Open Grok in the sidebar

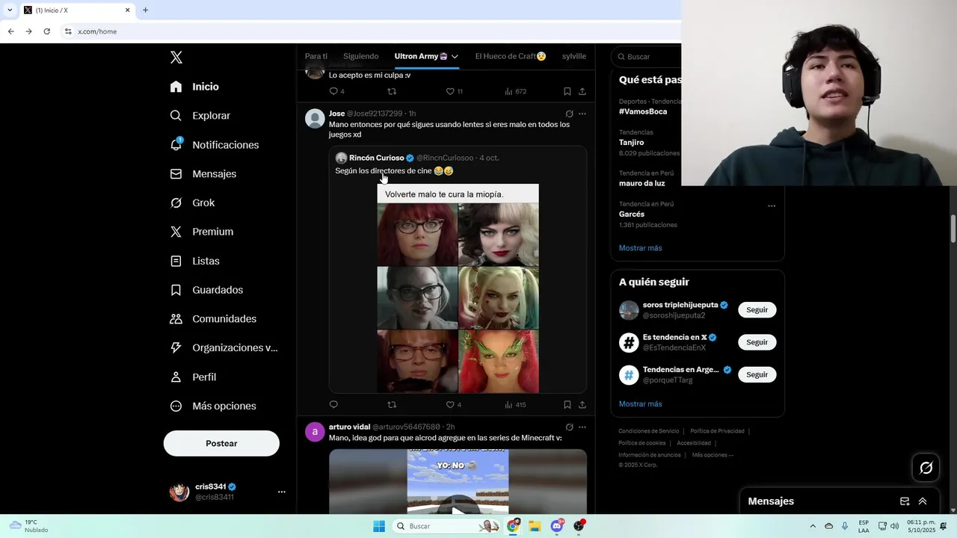pos(193,203)
